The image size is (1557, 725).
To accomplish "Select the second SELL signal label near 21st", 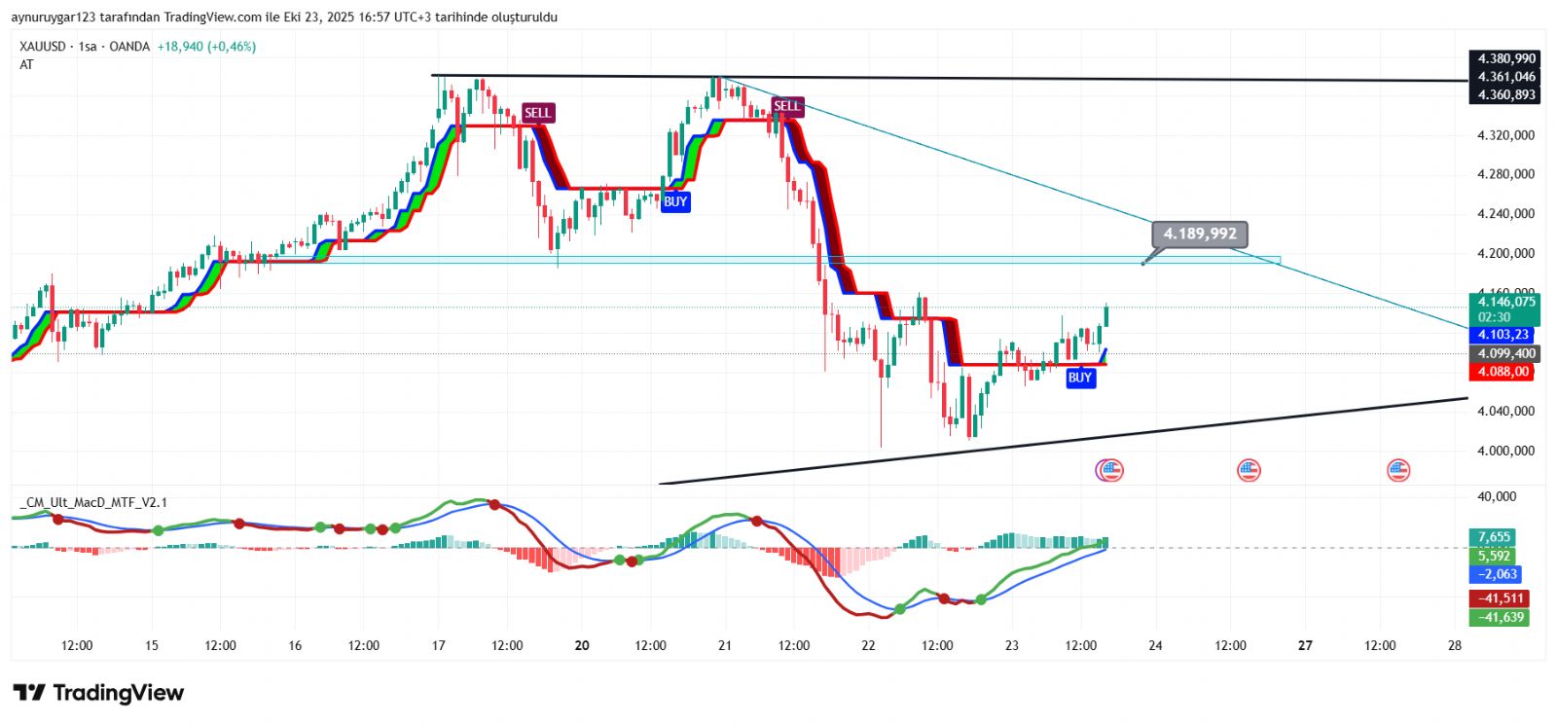I will point(786,106).
